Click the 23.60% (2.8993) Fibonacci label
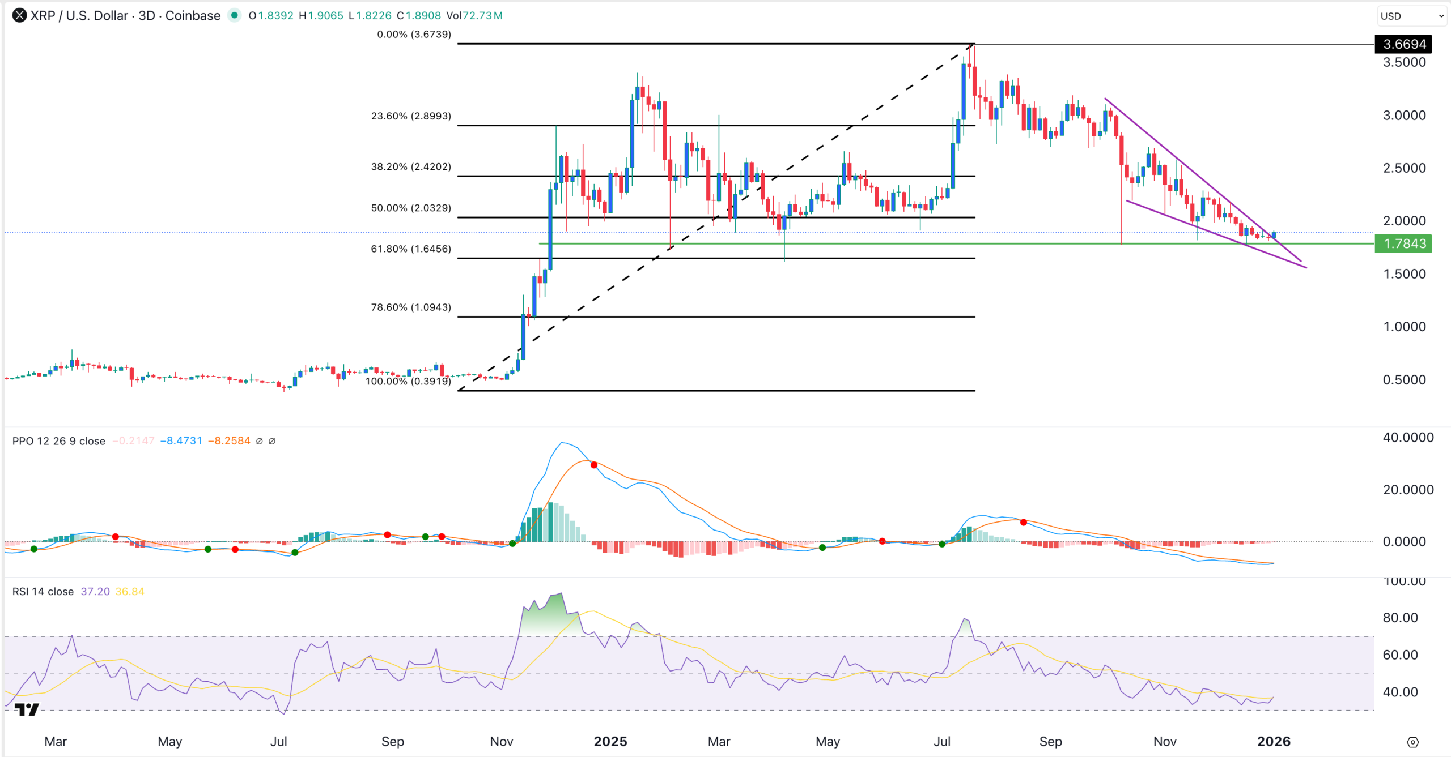This screenshot has width=1451, height=757. (x=411, y=116)
